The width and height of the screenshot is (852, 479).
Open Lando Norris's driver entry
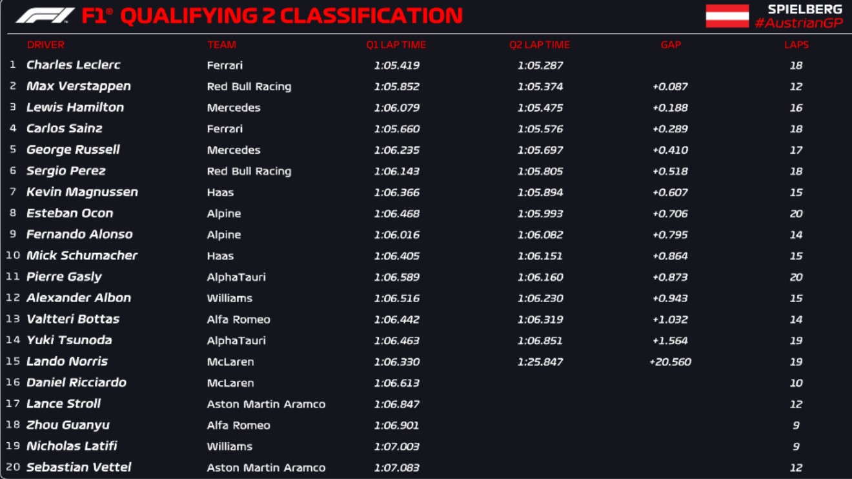click(66, 362)
